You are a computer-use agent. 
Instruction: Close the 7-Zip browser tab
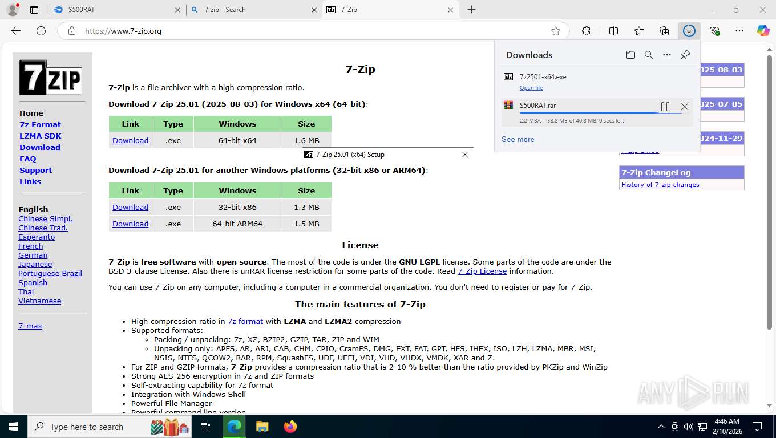point(450,10)
